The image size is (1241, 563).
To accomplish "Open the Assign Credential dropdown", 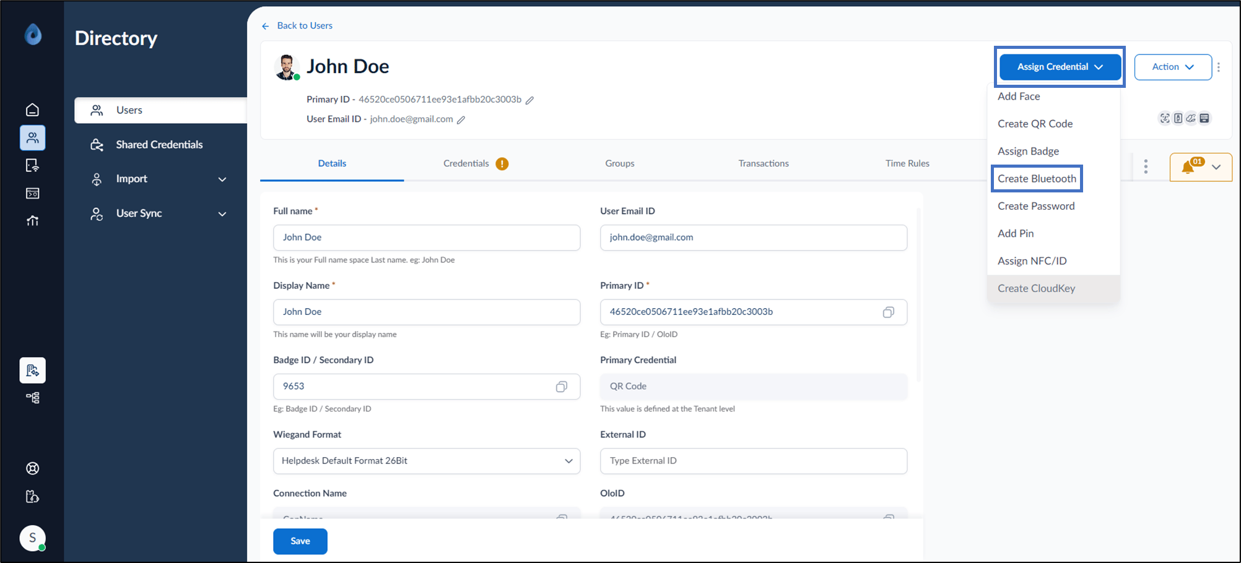I will click(x=1060, y=67).
